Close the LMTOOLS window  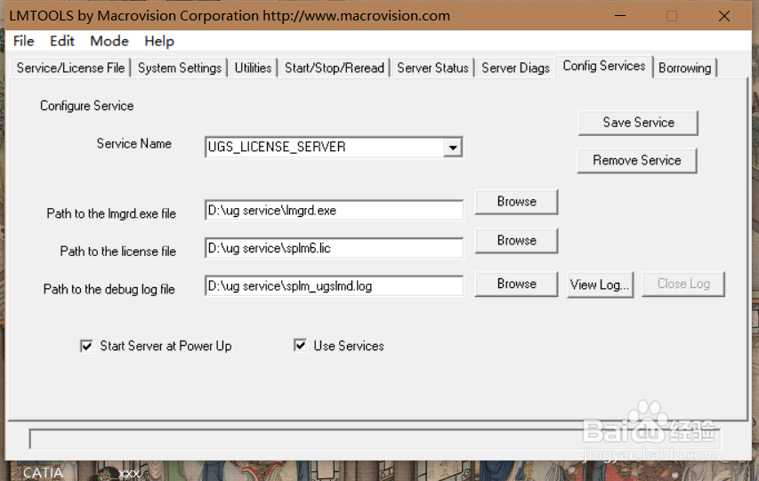coord(724,16)
